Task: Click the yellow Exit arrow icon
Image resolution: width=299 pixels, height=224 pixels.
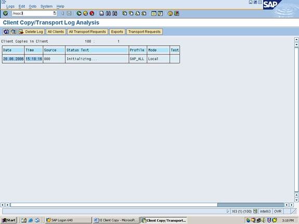Action: click(85, 13)
